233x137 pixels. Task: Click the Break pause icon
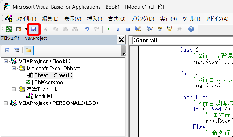click(118, 29)
